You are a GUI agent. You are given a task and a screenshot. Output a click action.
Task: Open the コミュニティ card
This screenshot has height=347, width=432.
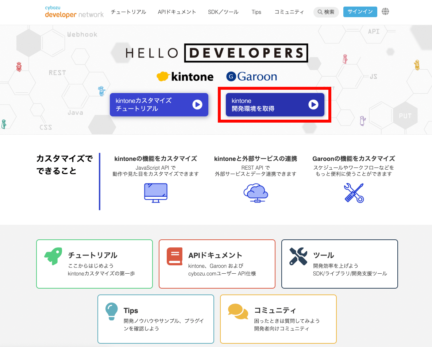tap(278, 319)
